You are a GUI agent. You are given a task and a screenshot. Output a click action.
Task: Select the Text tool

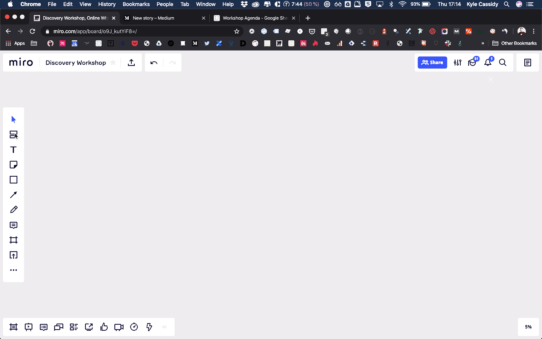pos(14,150)
